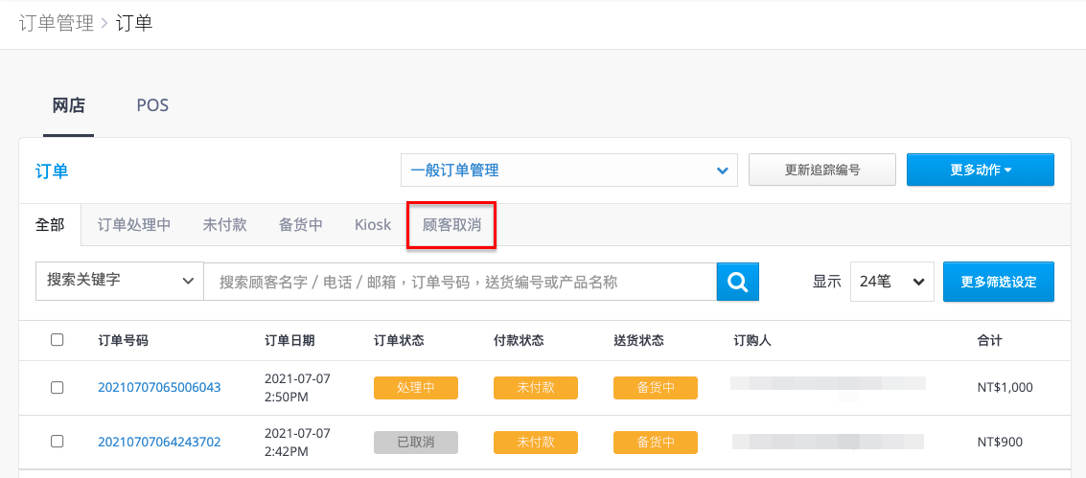This screenshot has width=1086, height=478.
Task: Open the 24笔 display count dropdown
Action: [x=892, y=282]
